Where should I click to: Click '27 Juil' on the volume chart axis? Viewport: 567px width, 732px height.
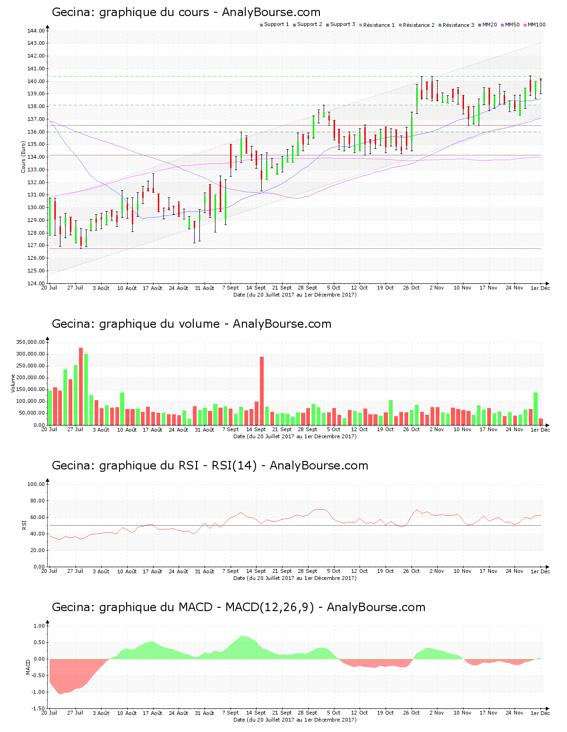[x=75, y=429]
